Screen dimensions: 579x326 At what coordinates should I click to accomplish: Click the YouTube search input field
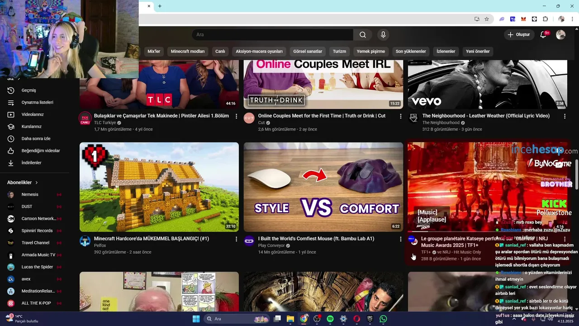point(273,35)
